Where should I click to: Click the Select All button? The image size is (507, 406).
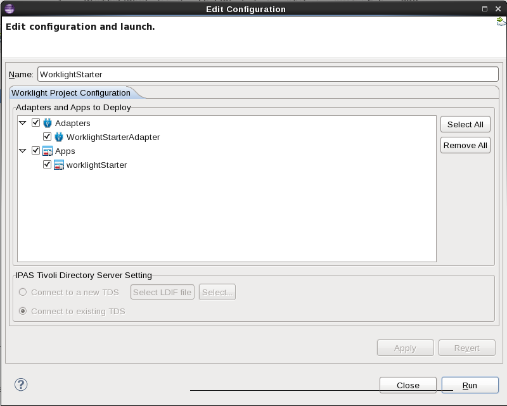click(465, 124)
